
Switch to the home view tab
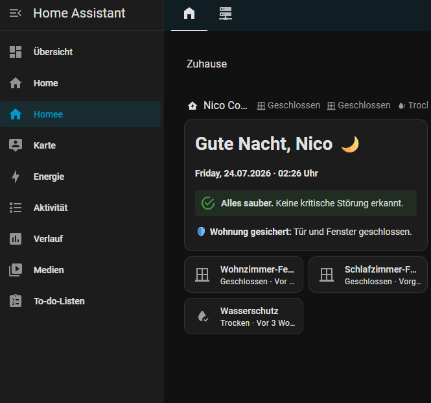click(x=189, y=13)
